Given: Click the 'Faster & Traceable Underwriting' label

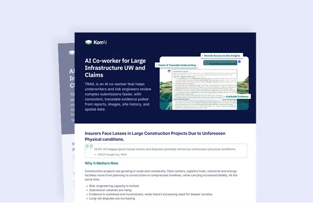Looking at the screenshot, I should pyautogui.click(x=176, y=65).
